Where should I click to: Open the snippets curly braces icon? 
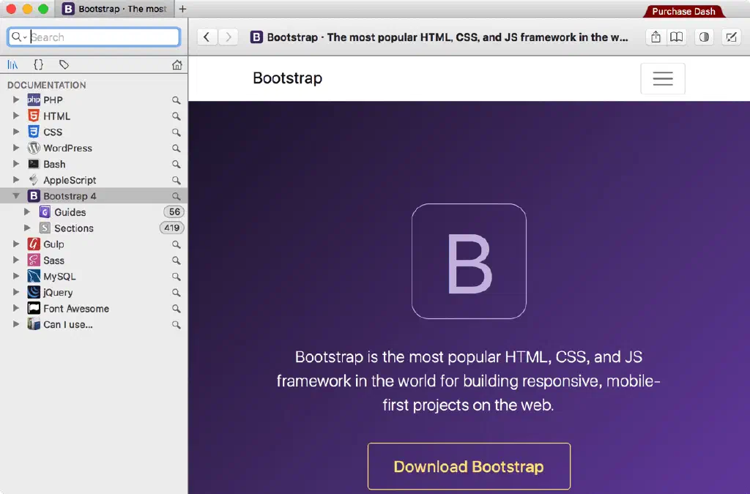pos(39,65)
